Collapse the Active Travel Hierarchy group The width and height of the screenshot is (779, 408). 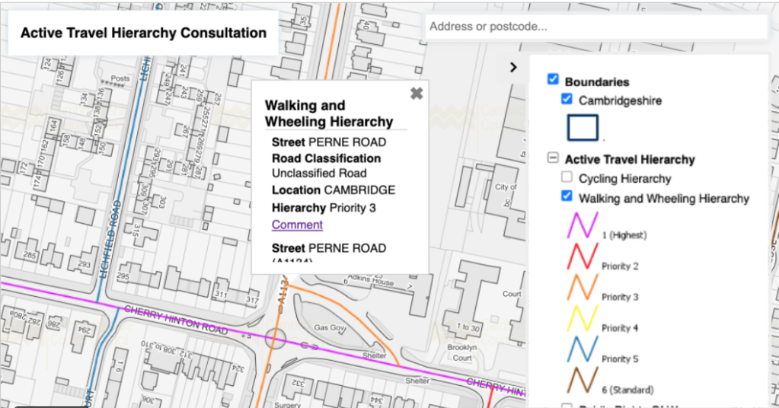tap(553, 158)
